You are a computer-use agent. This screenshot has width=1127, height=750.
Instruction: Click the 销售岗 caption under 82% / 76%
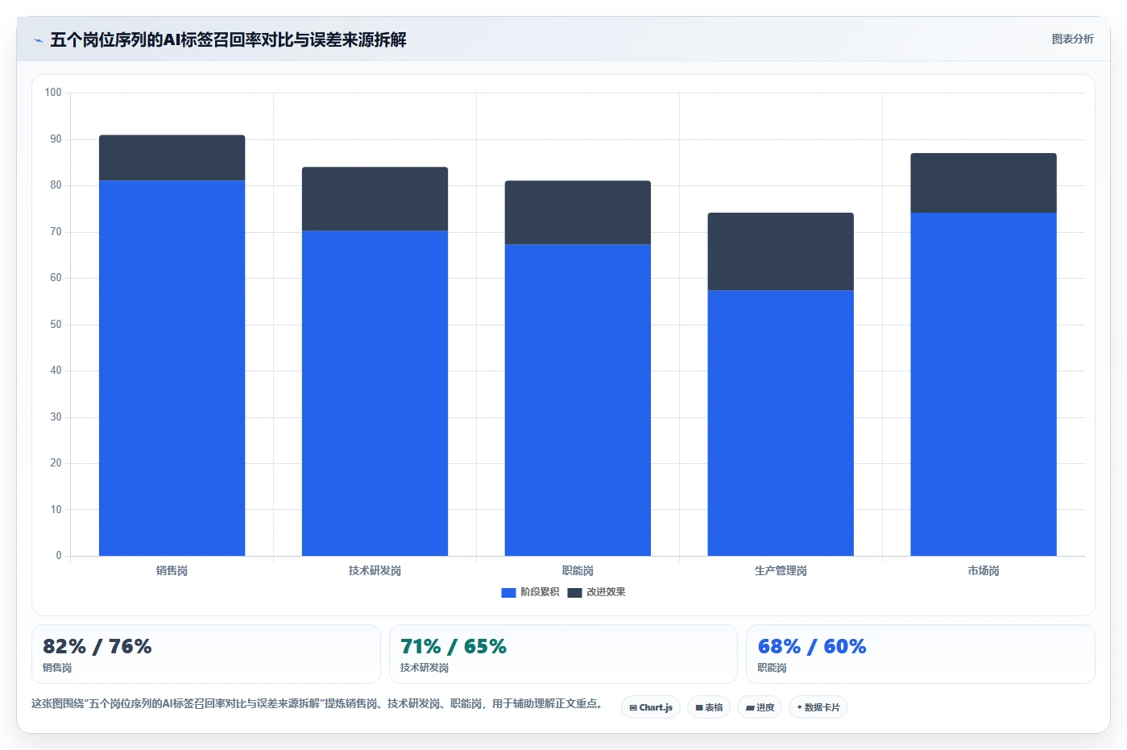pyautogui.click(x=57, y=668)
